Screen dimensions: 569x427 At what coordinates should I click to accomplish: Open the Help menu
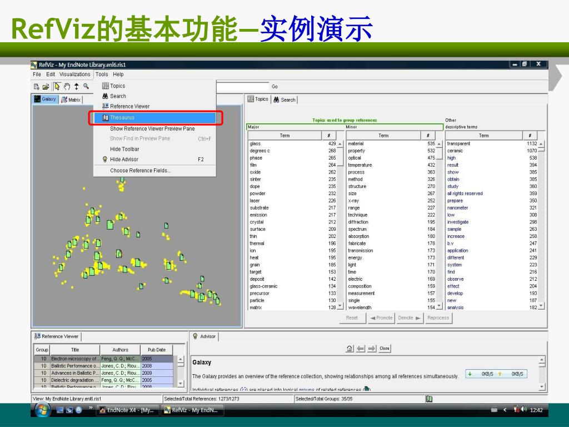(118, 74)
